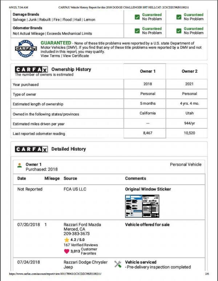Click the 'Estimated miles driven per year' label
The height and width of the screenshot is (281, 218).
pyautogui.click(x=39, y=124)
